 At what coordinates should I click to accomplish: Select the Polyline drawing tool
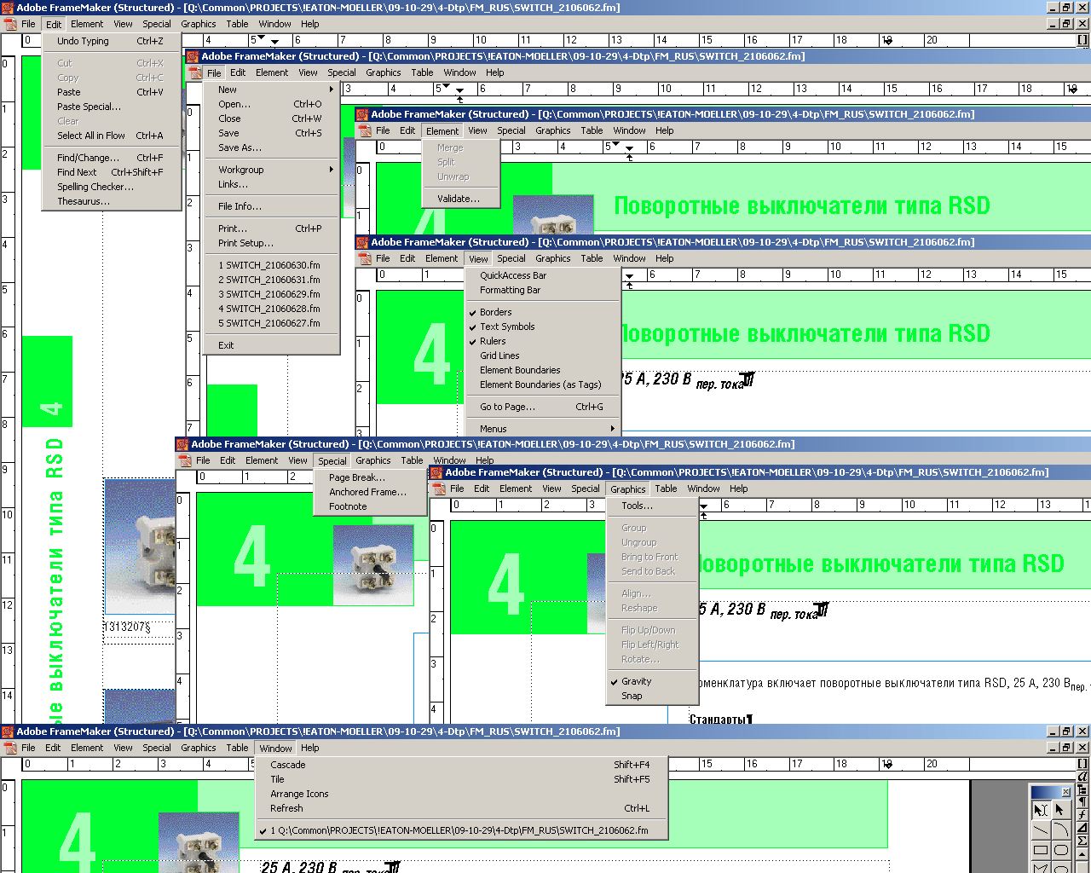(x=1041, y=868)
